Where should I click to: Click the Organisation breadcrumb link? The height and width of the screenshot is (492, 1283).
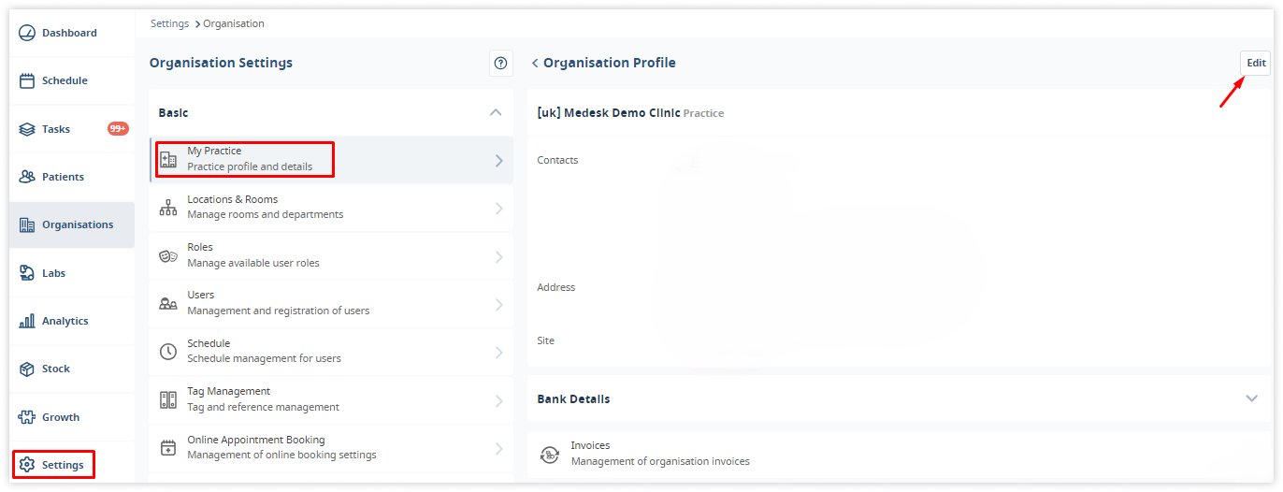pos(234,23)
